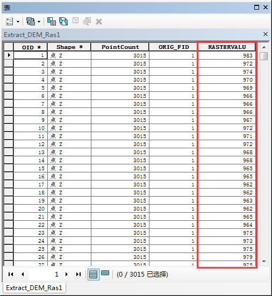Sort by the OID column header
Screen dimensions: 272x296
pyautogui.click(x=30, y=47)
